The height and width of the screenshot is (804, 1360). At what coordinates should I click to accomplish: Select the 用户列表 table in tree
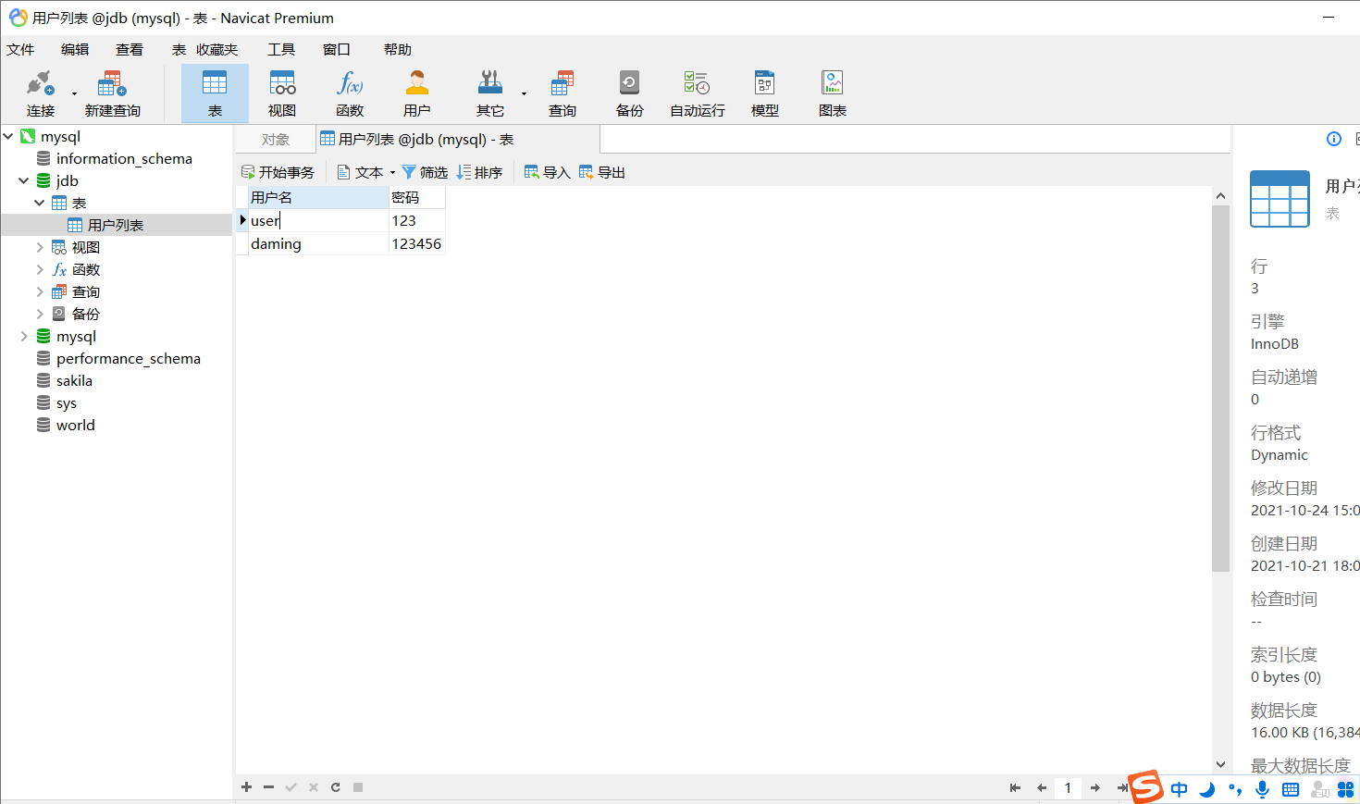[117, 225]
